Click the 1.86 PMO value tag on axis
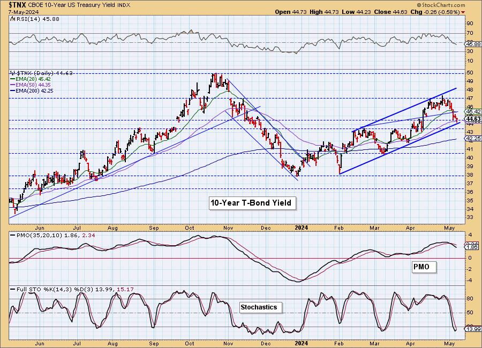 click(472, 247)
